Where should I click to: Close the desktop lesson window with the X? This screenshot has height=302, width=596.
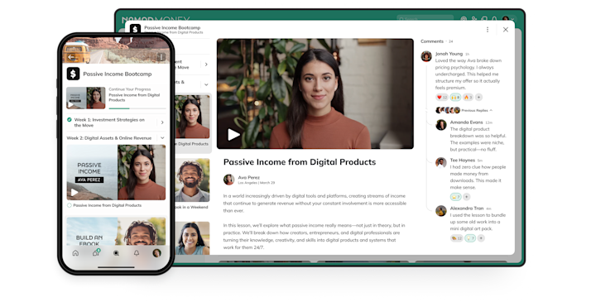pyautogui.click(x=506, y=30)
